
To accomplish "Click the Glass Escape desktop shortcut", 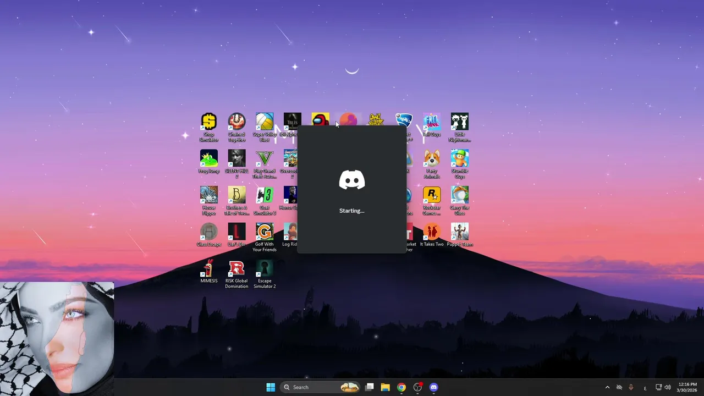I will pyautogui.click(x=208, y=235).
